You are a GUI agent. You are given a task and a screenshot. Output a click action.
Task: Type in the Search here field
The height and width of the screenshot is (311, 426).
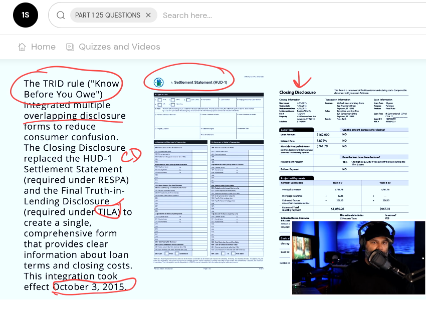point(251,16)
